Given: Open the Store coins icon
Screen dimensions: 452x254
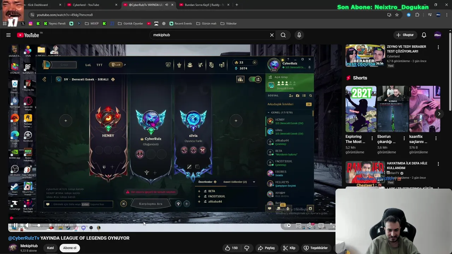Looking at the screenshot, I should point(222,65).
